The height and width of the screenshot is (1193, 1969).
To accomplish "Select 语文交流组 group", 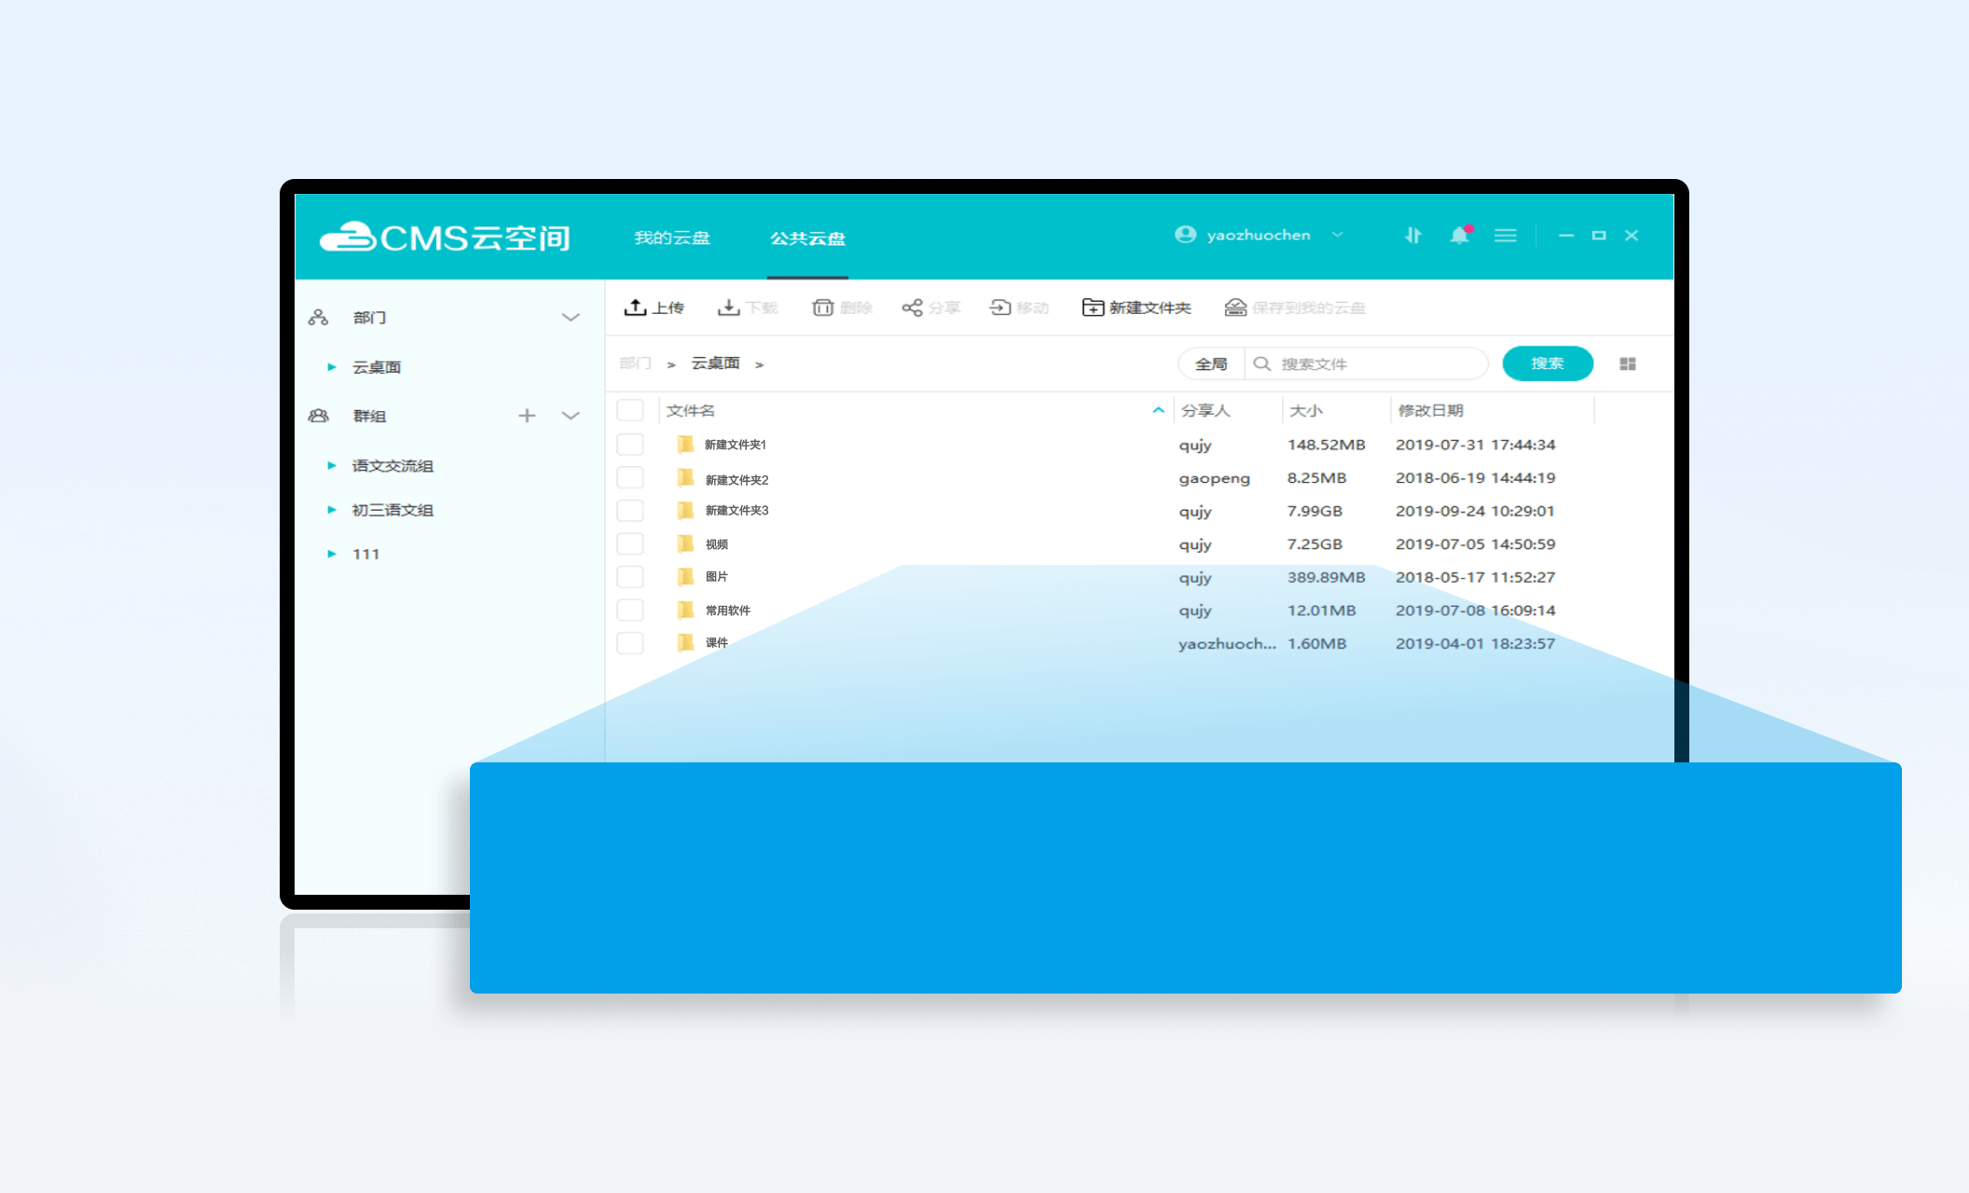I will point(392,465).
